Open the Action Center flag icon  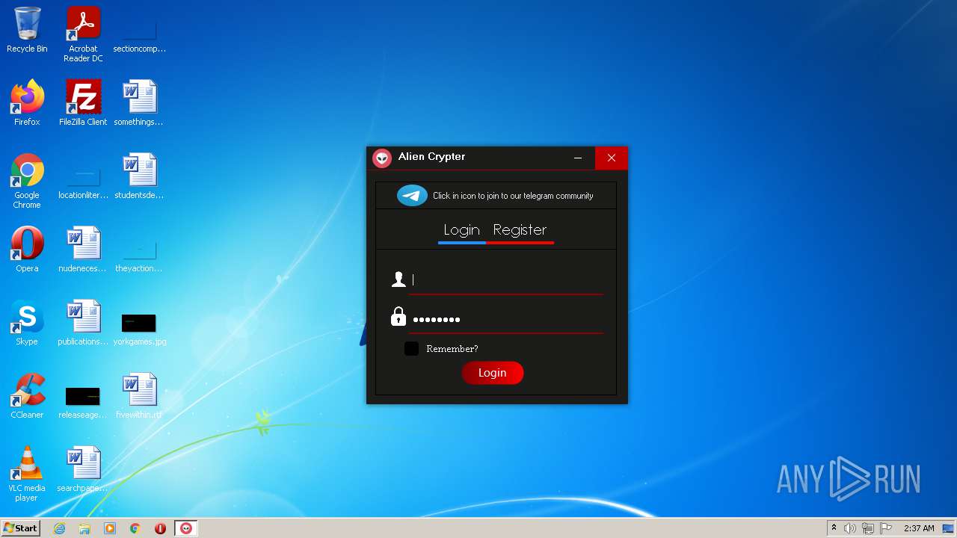[886, 528]
